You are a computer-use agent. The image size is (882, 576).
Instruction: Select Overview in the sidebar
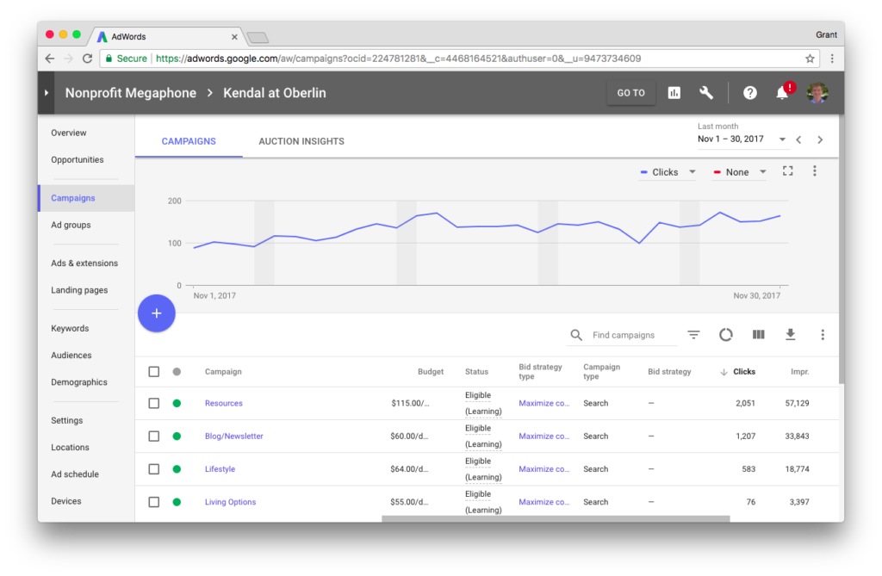click(x=69, y=133)
